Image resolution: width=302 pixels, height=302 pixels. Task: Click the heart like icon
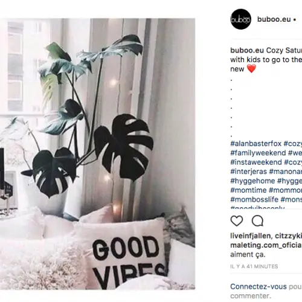coord(237,221)
